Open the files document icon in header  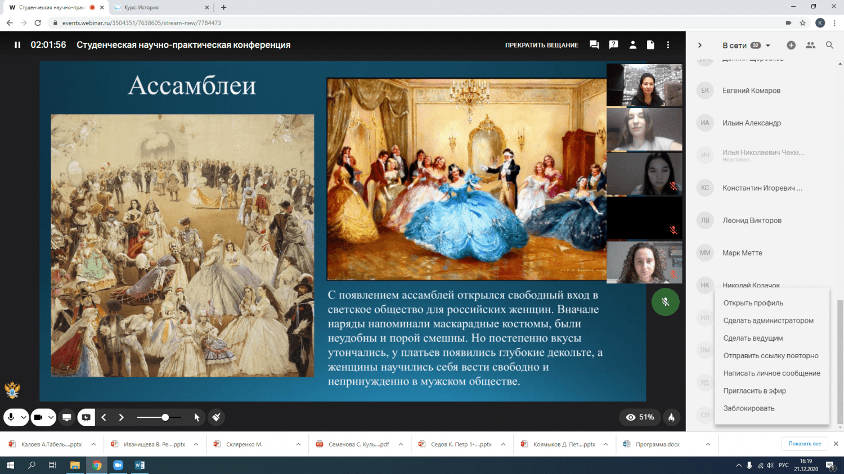tap(650, 45)
